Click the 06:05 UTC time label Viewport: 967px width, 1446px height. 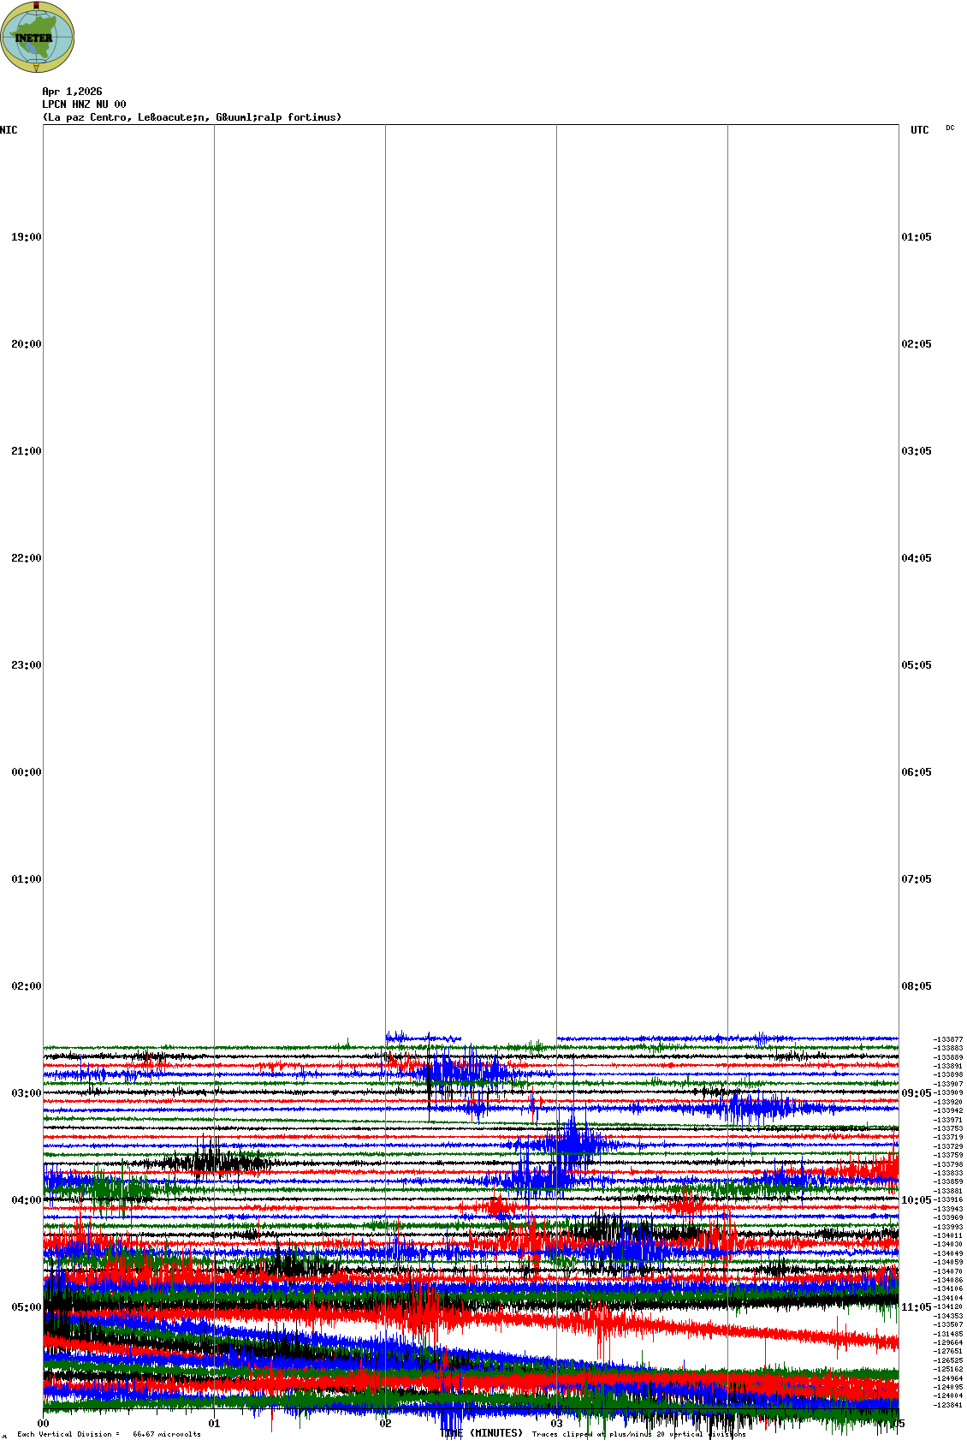point(917,772)
